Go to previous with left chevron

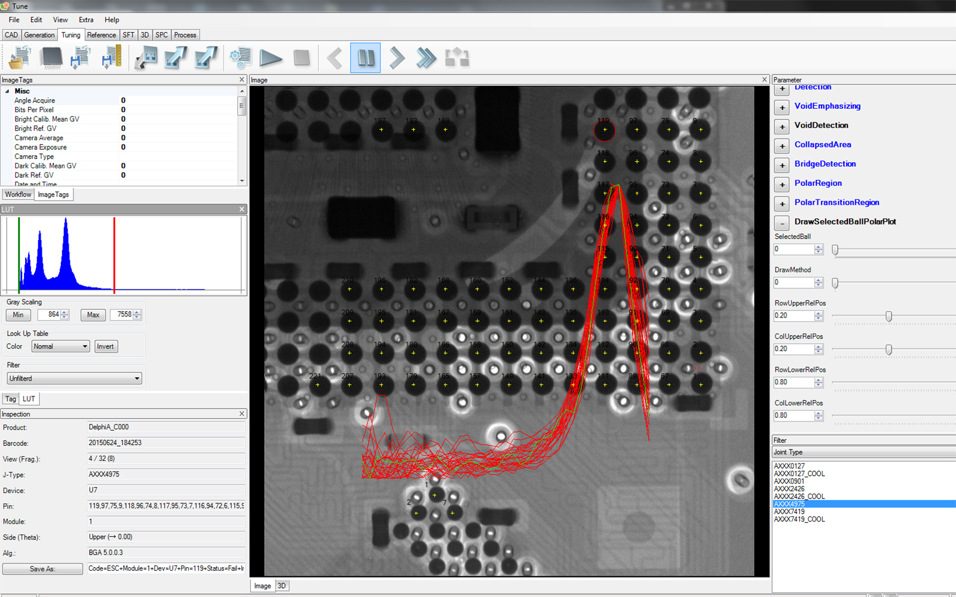click(335, 58)
